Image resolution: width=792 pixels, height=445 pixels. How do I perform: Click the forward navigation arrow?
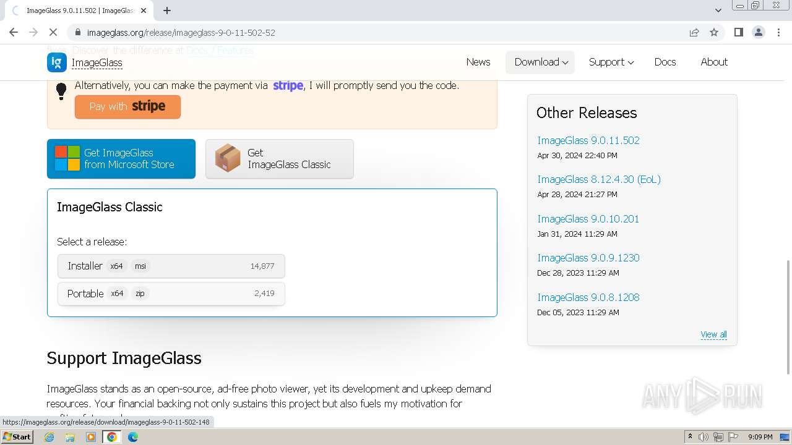point(33,32)
